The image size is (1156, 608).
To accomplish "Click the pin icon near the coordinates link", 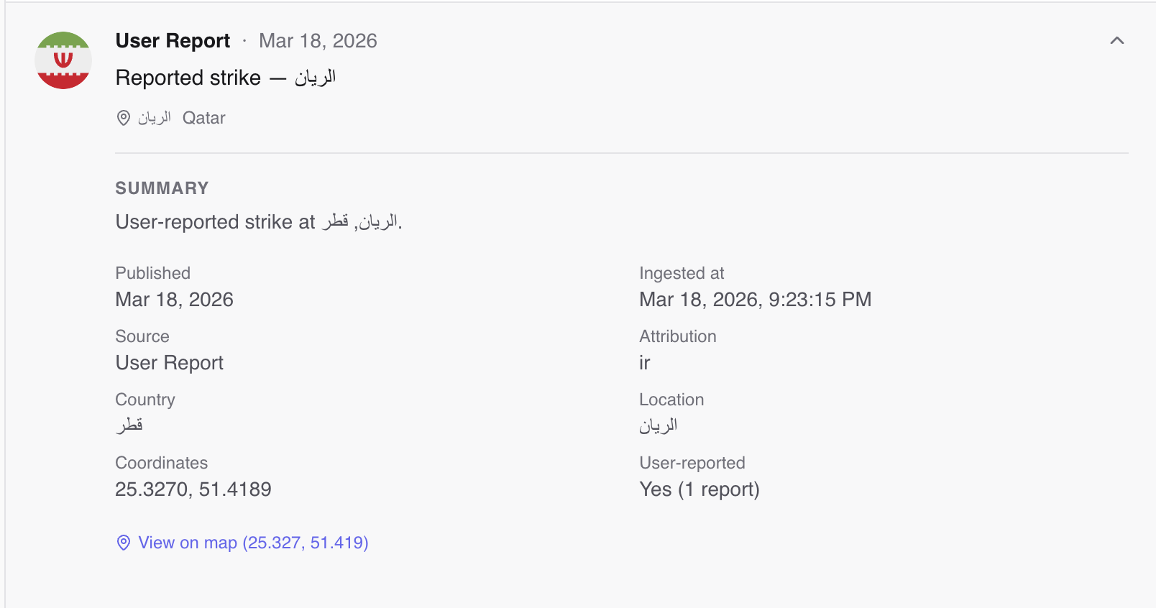I will [x=123, y=543].
